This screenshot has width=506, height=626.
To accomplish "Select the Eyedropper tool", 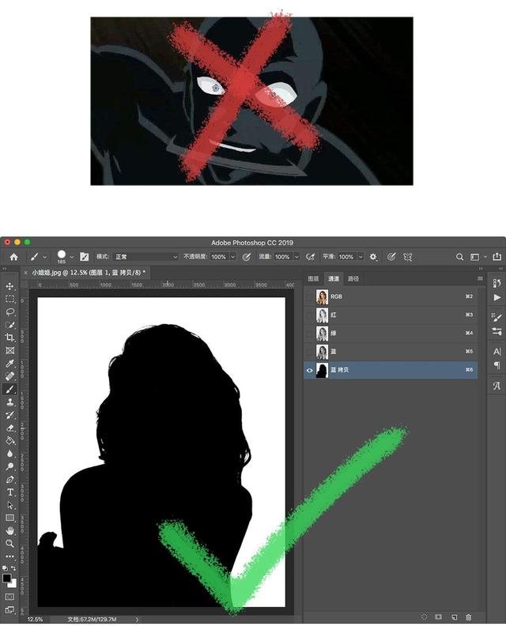I will tap(10, 363).
